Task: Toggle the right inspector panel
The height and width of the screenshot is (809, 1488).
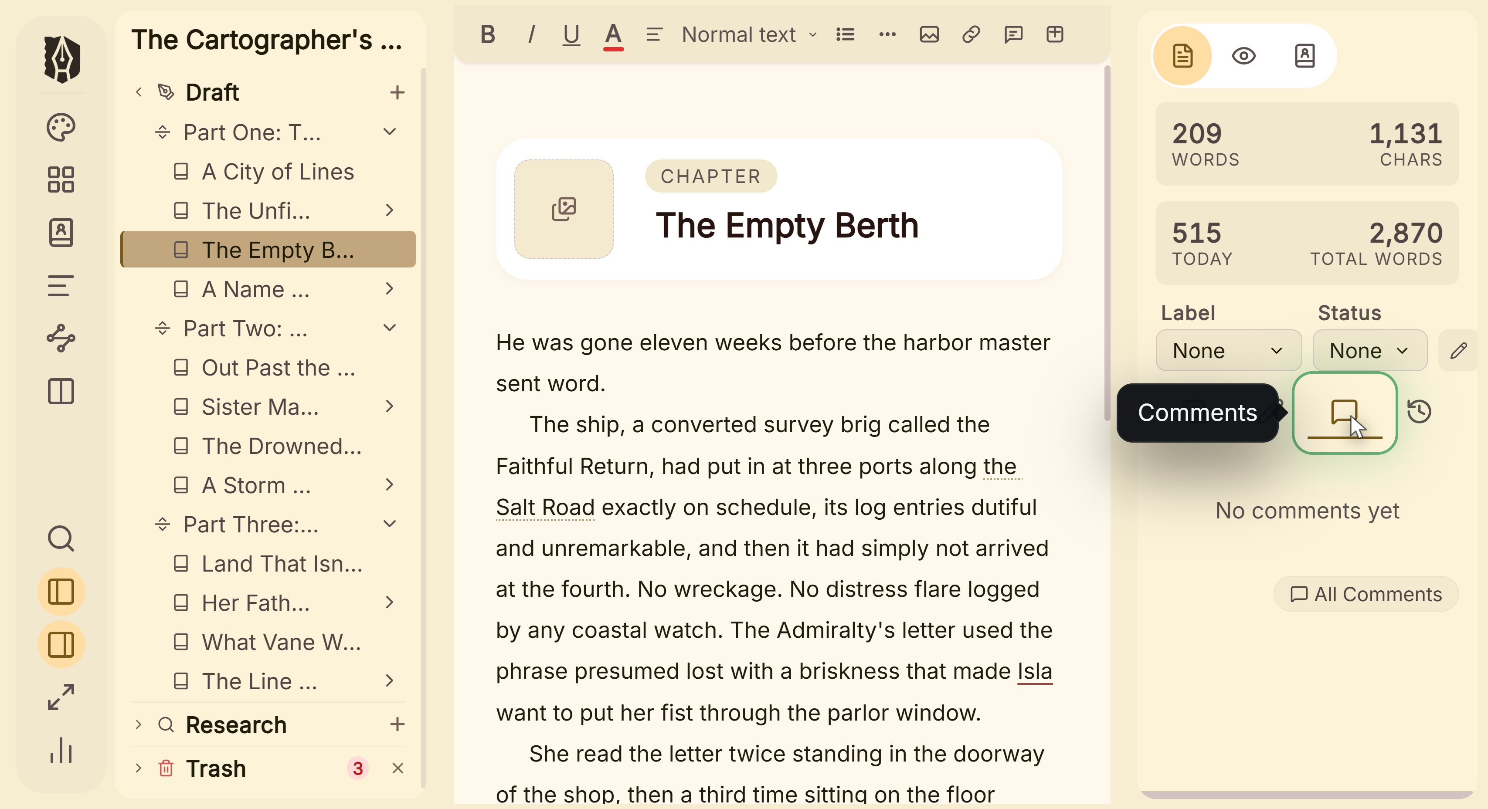Action: click(61, 644)
